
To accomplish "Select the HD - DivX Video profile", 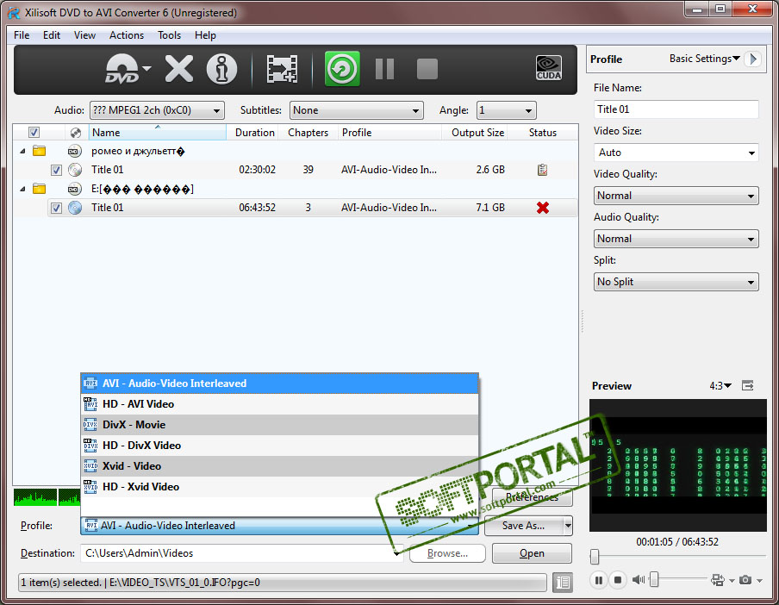I will point(279,446).
